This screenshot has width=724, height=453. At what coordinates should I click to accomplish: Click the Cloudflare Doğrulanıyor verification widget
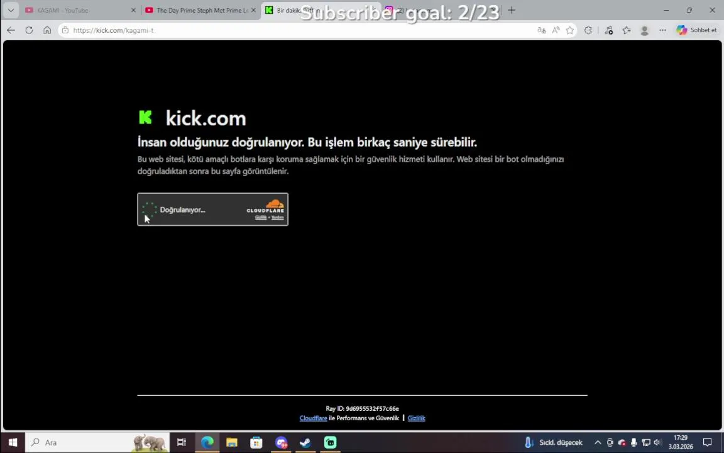[x=213, y=210]
